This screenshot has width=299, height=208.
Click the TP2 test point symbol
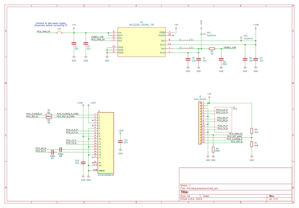[204, 34]
